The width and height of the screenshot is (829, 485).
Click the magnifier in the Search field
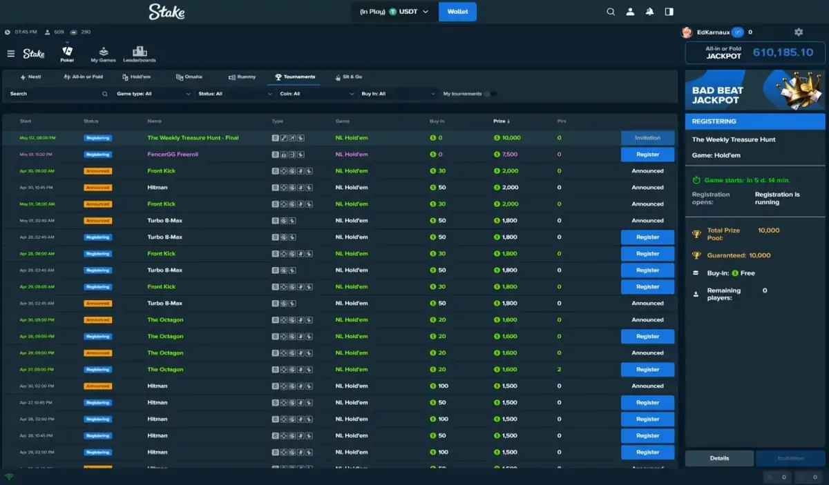105,94
